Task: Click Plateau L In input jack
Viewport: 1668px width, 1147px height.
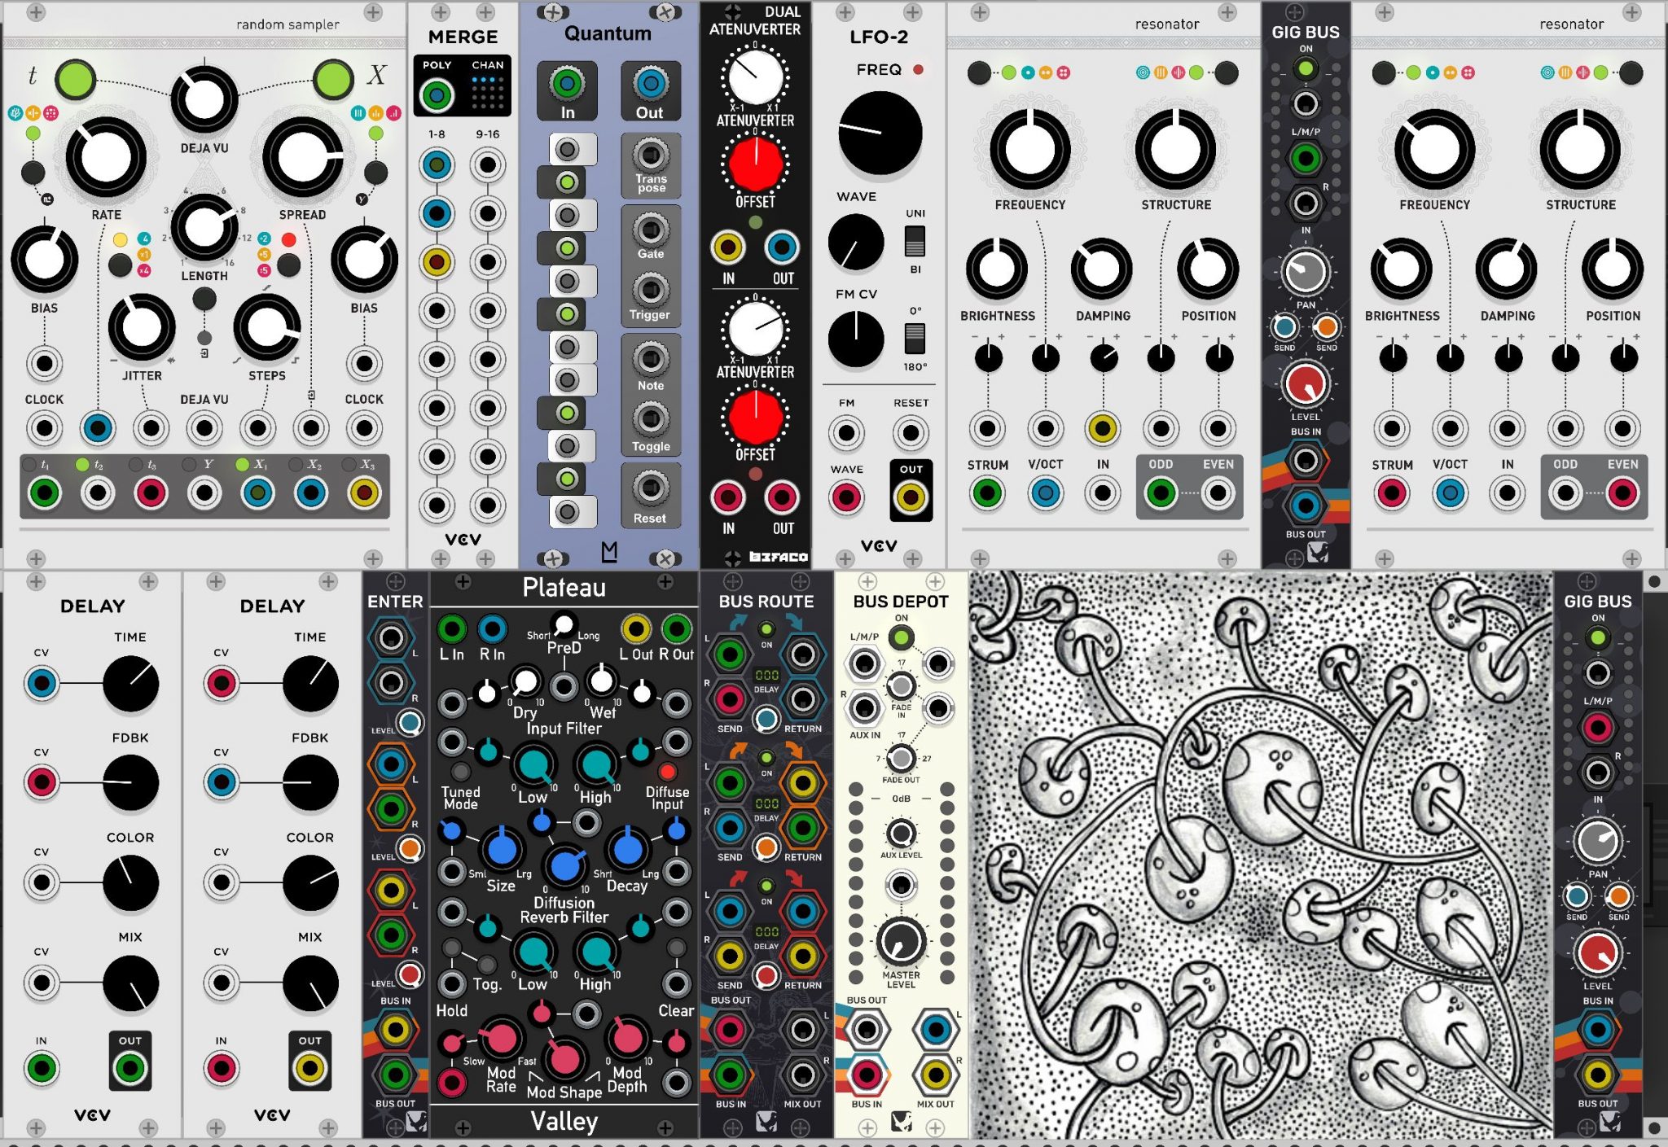Action: (452, 628)
